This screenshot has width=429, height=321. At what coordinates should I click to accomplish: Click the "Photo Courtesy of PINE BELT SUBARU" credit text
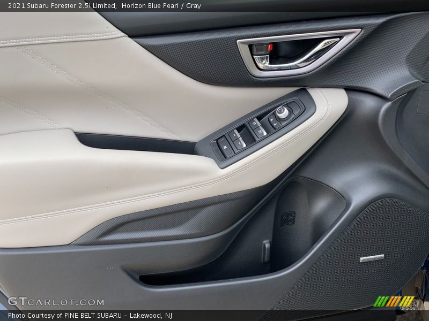click(x=65, y=316)
